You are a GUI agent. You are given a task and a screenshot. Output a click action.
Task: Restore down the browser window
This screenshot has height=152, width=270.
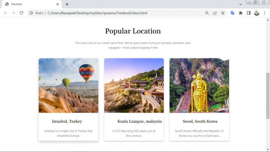(x=255, y=2)
